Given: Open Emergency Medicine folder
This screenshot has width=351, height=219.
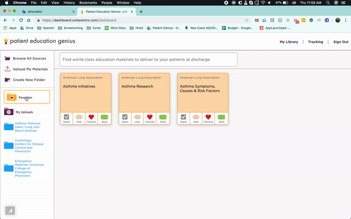Looking at the screenshot, I should click(24, 168).
